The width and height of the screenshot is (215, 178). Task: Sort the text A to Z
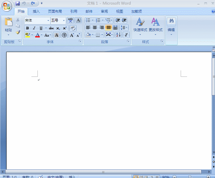tap(118, 35)
